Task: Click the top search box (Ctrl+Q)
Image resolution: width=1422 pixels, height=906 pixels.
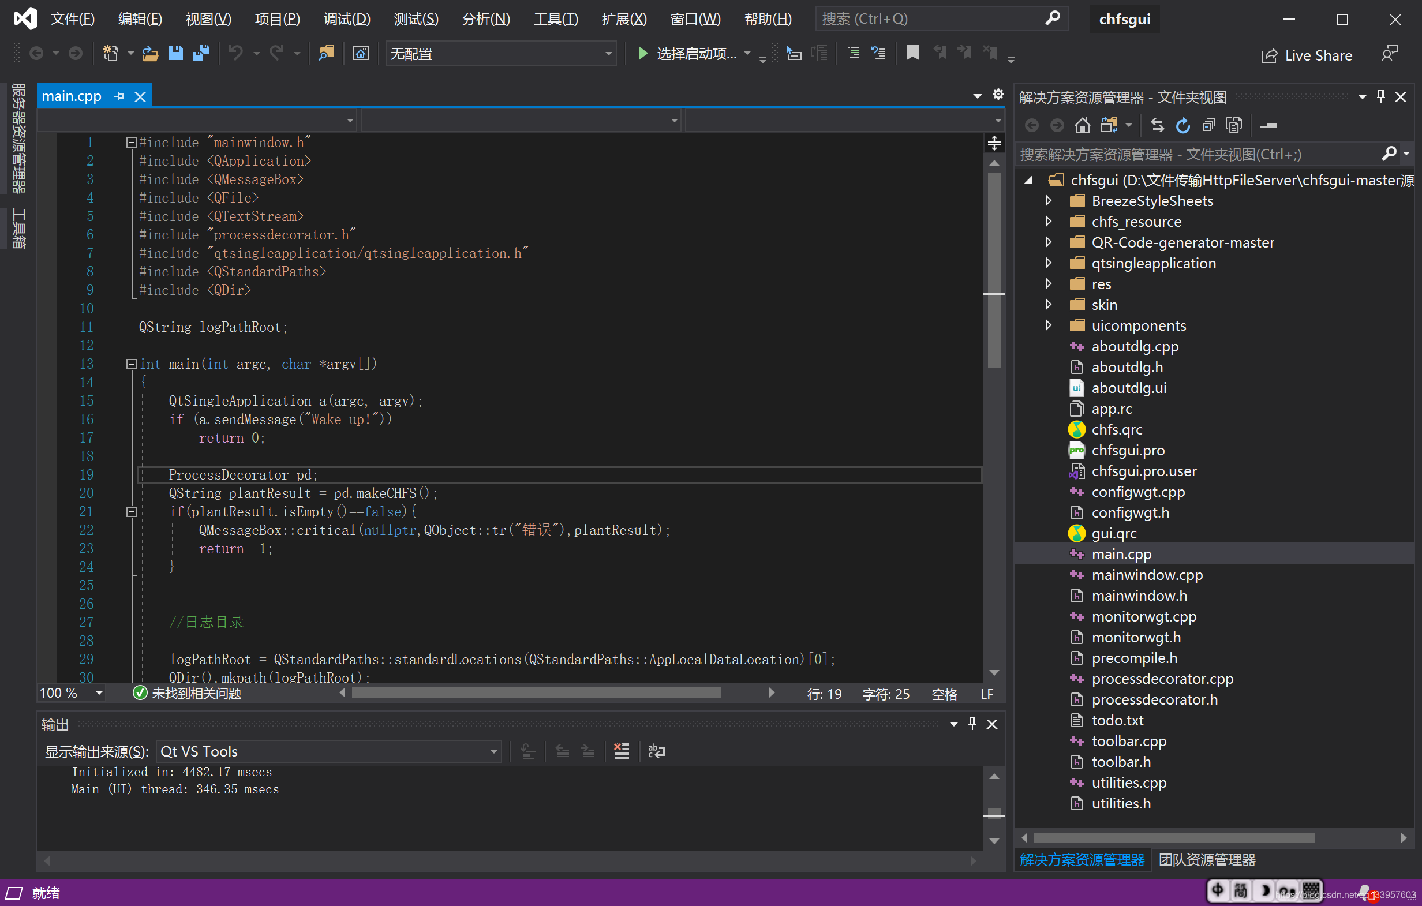Action: pyautogui.click(x=933, y=19)
